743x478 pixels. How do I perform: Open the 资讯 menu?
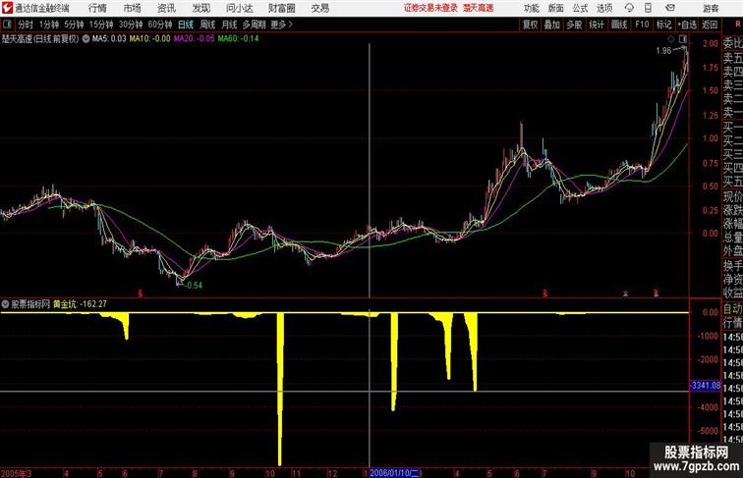(x=166, y=8)
